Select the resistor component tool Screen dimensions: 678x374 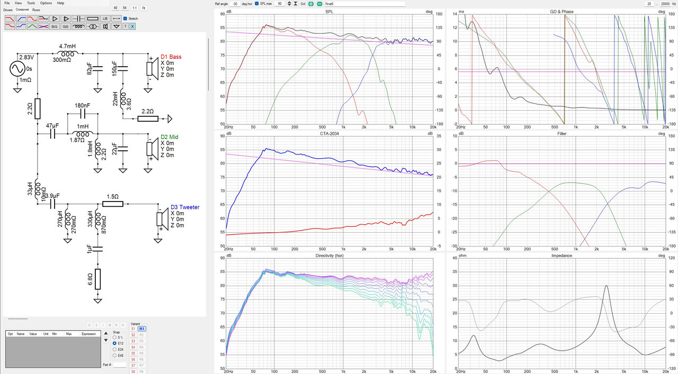click(x=93, y=19)
